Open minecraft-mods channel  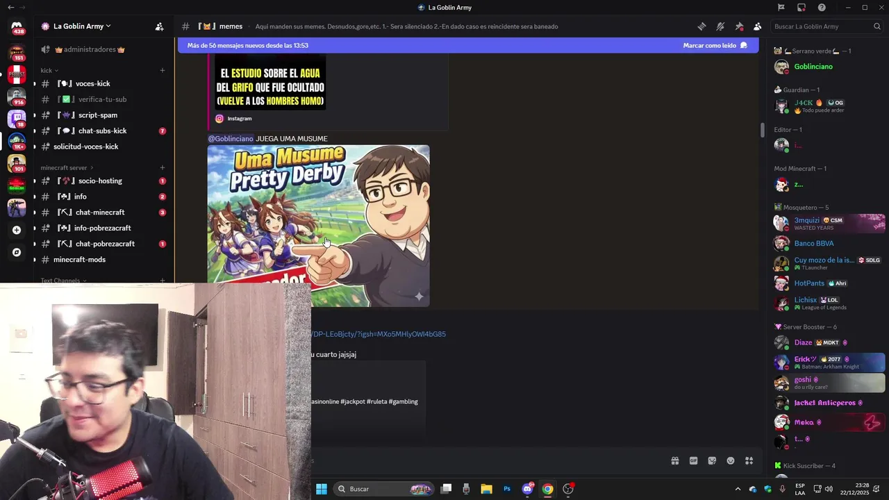pos(102,260)
